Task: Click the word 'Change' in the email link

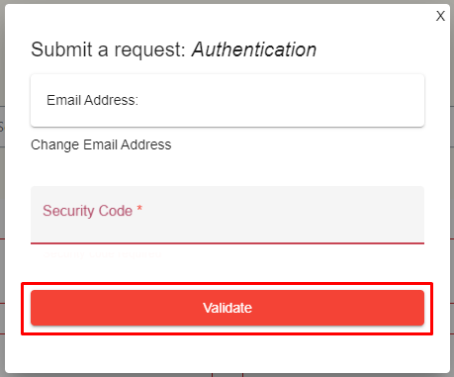Action: 55,144
